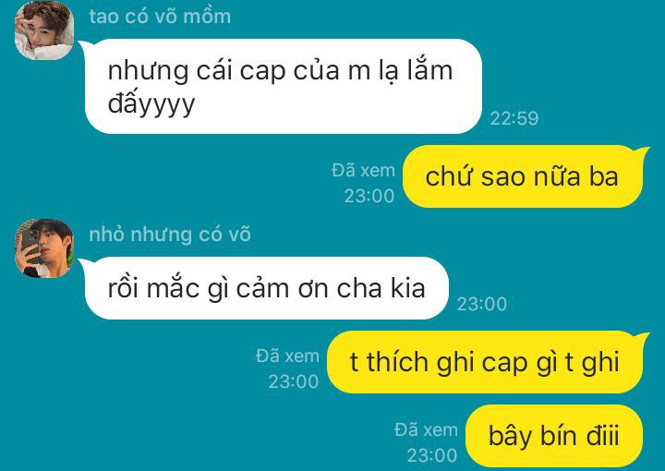665x471 pixels.
Task: Tap "Đã xem" status next to "t thích ghi cap"
Action: pos(287,356)
